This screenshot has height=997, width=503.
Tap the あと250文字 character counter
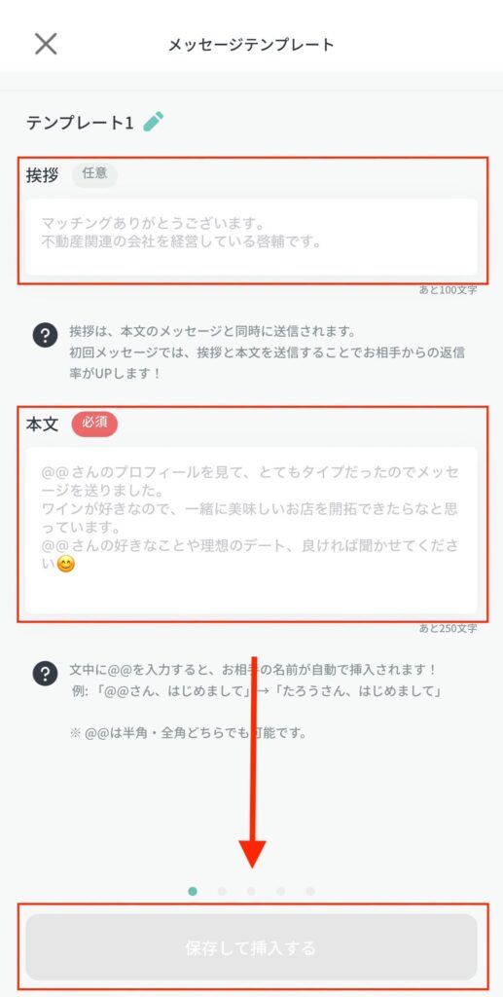(448, 629)
